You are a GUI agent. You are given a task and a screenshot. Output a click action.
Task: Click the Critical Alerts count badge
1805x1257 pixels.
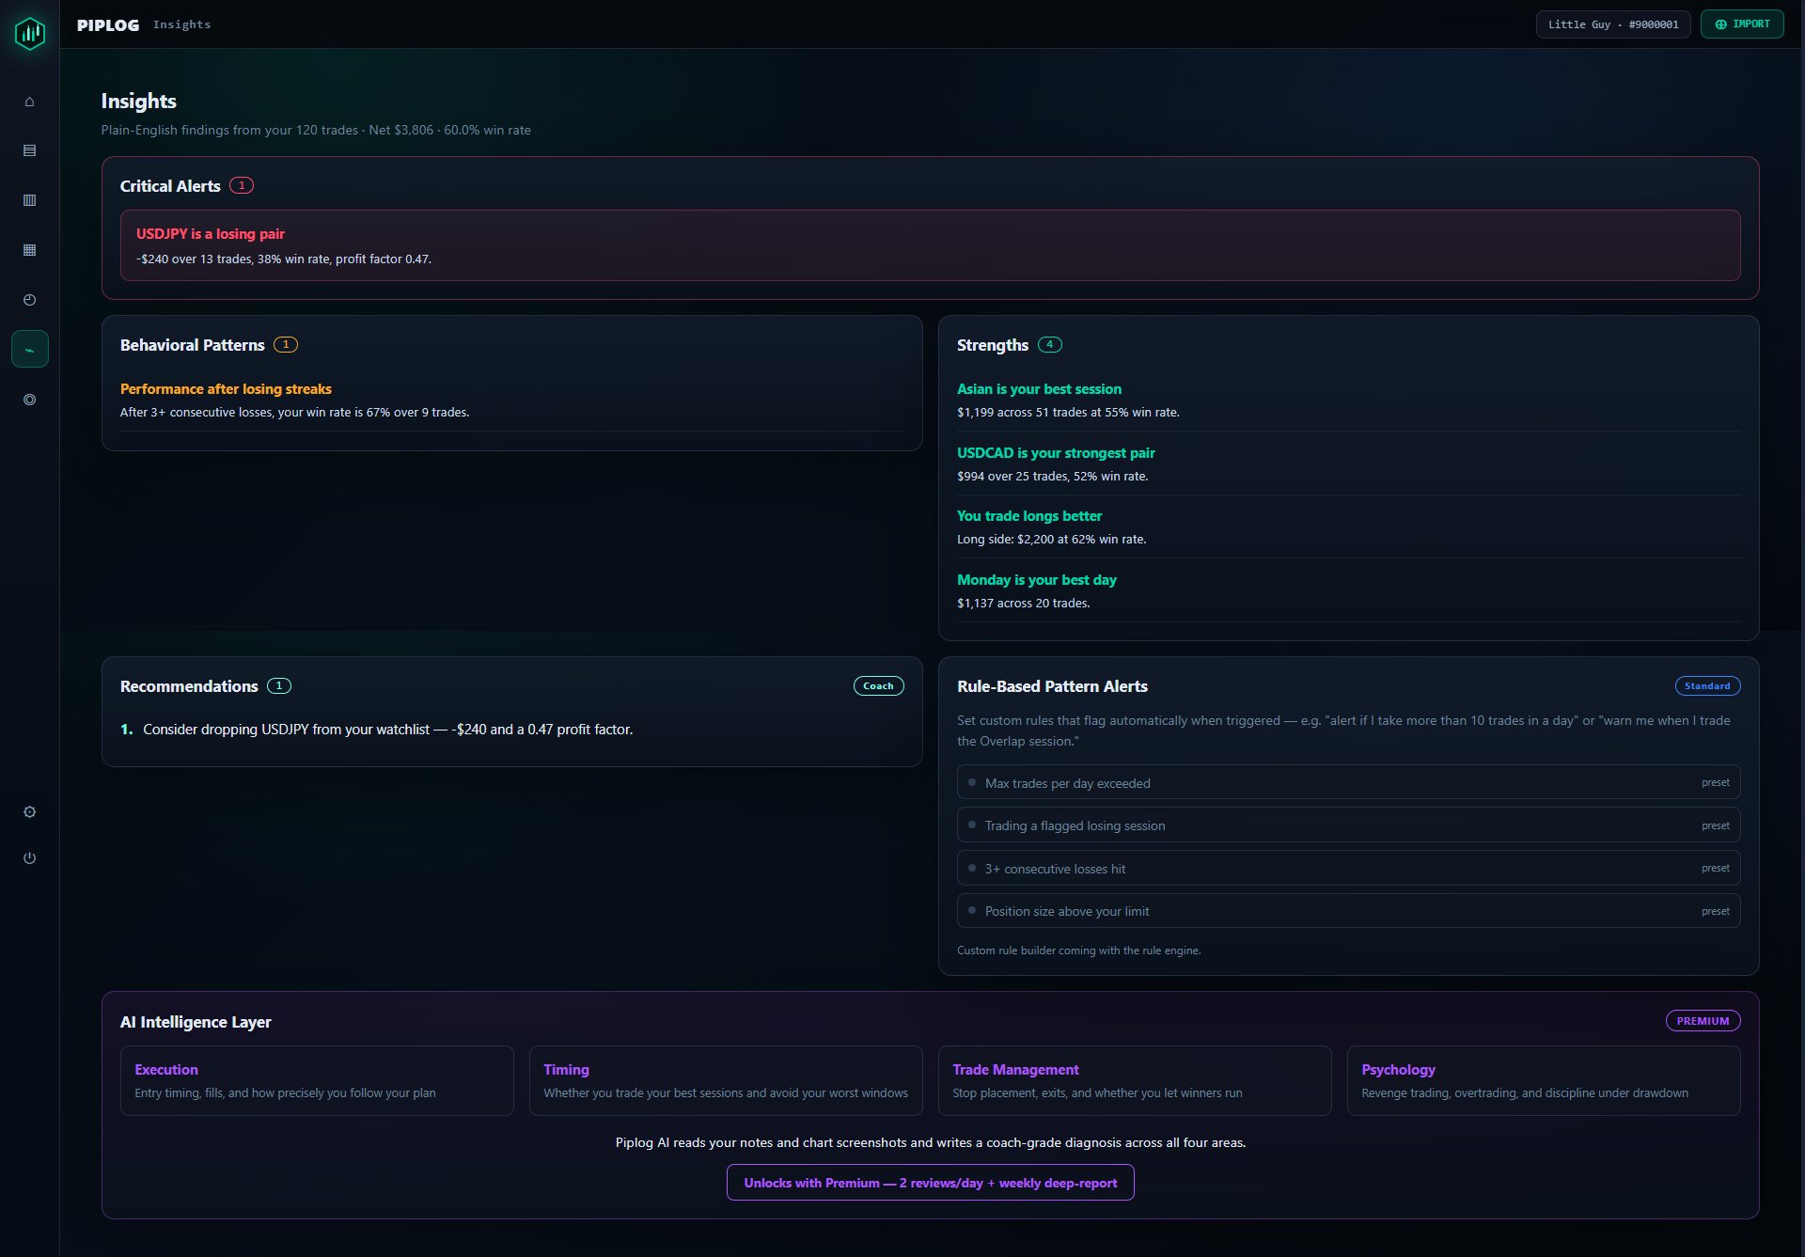242,186
